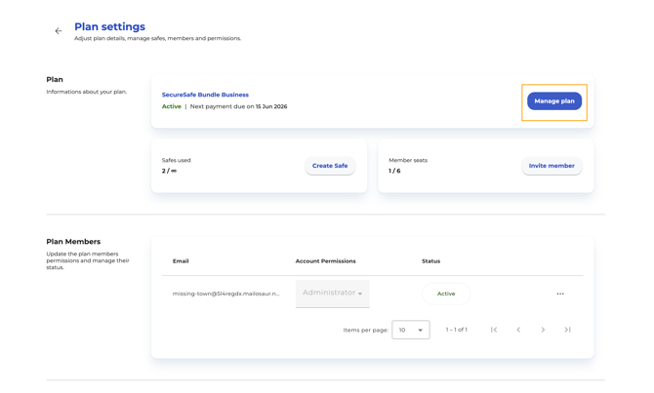Click the Active status badge in the member row
The height and width of the screenshot is (393, 654).
[x=446, y=294]
